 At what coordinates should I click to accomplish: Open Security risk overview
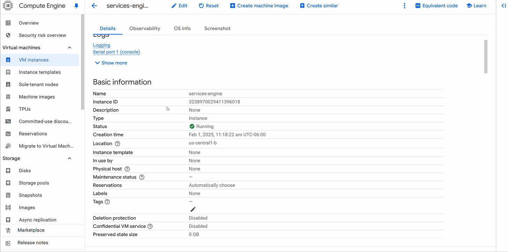pos(43,35)
